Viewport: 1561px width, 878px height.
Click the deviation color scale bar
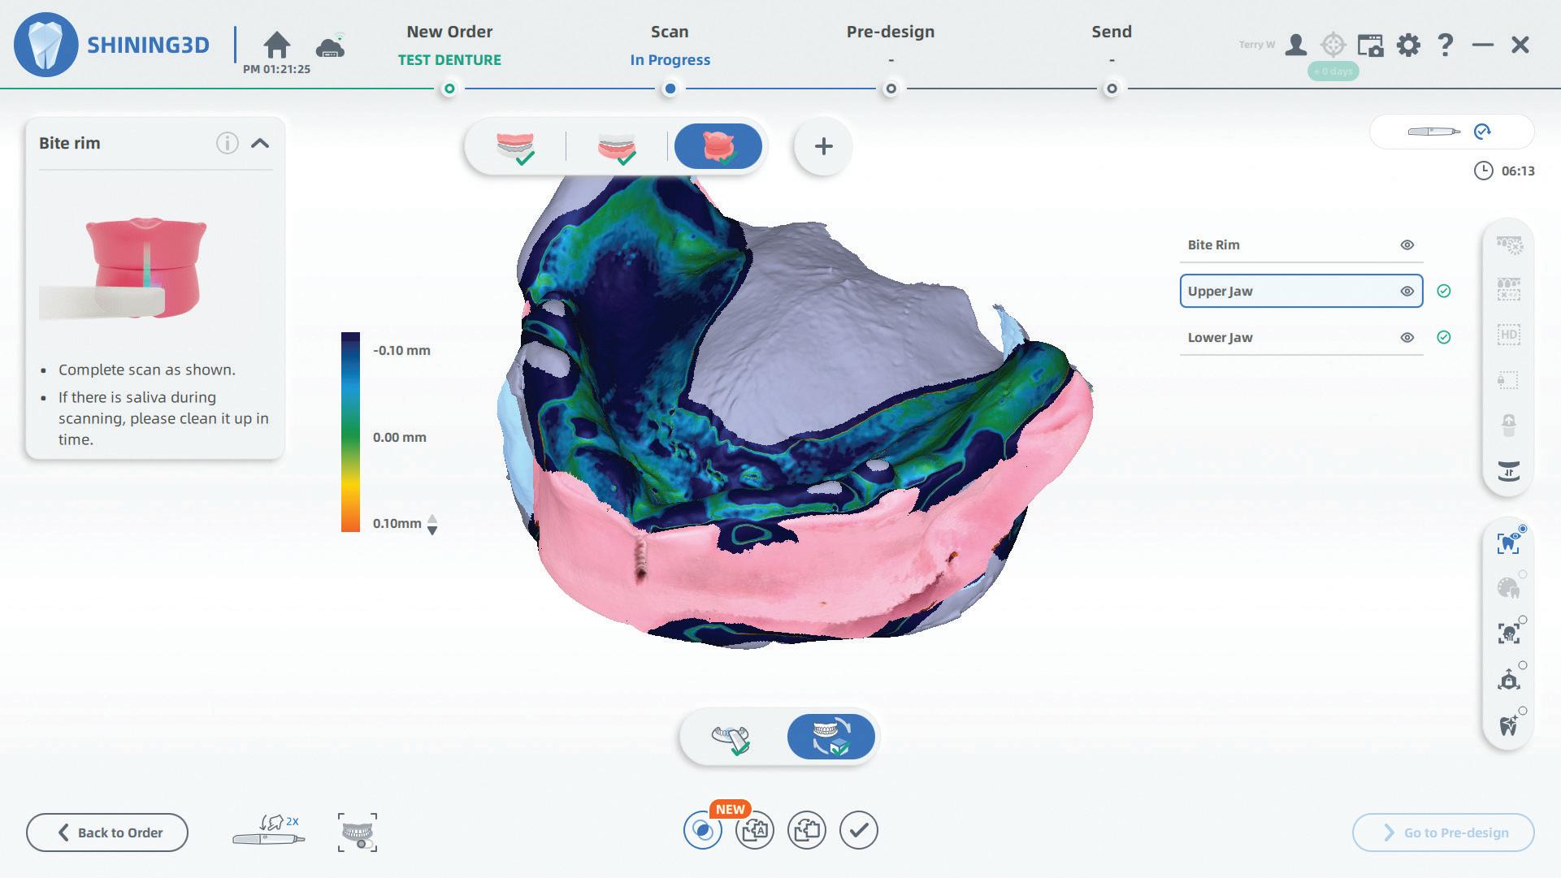(350, 432)
